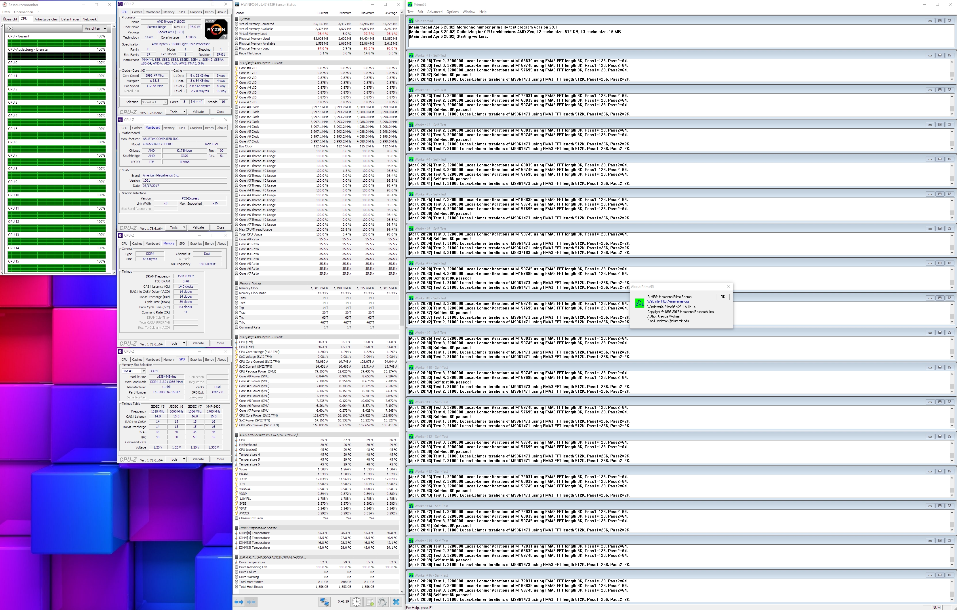This screenshot has height=610, width=957.
Task: Click Average column header in HWiNFO
Action: (391, 13)
